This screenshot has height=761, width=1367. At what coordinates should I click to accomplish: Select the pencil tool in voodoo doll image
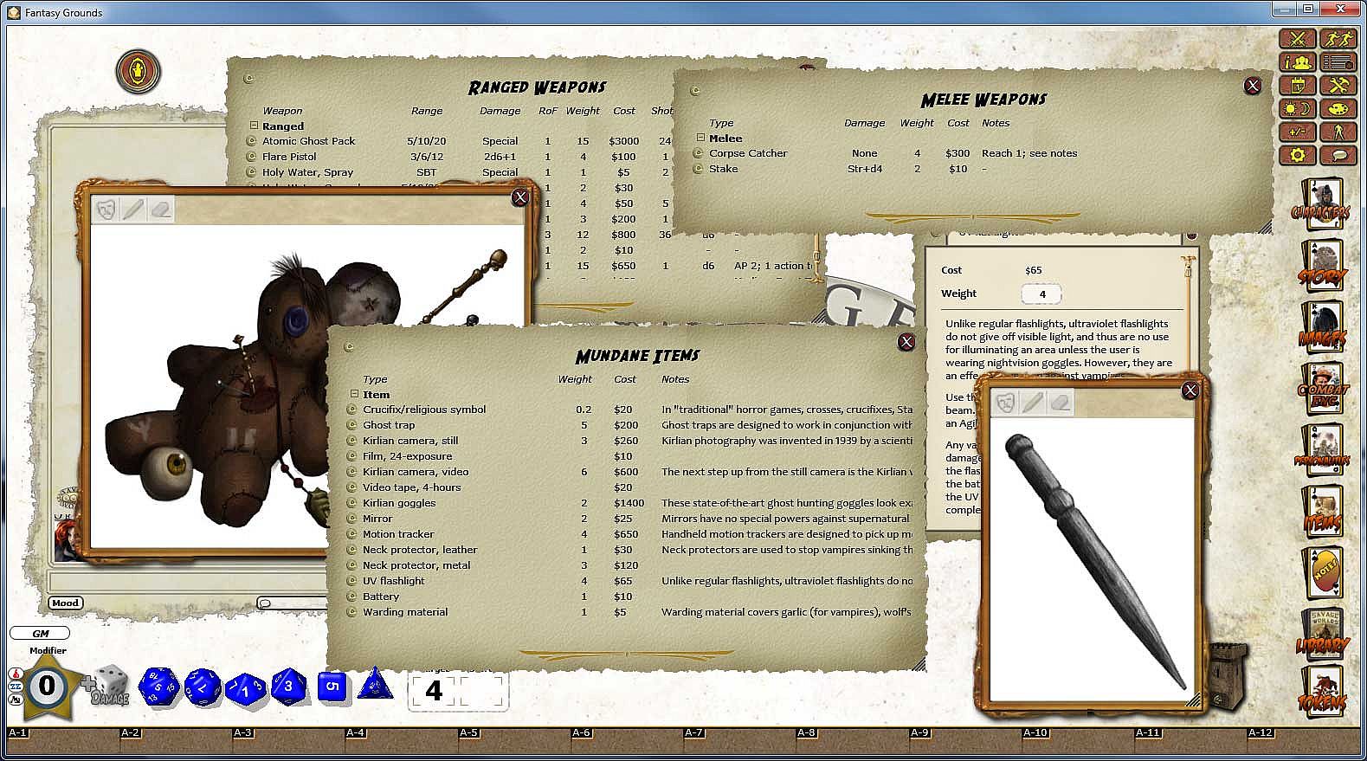[x=133, y=209]
